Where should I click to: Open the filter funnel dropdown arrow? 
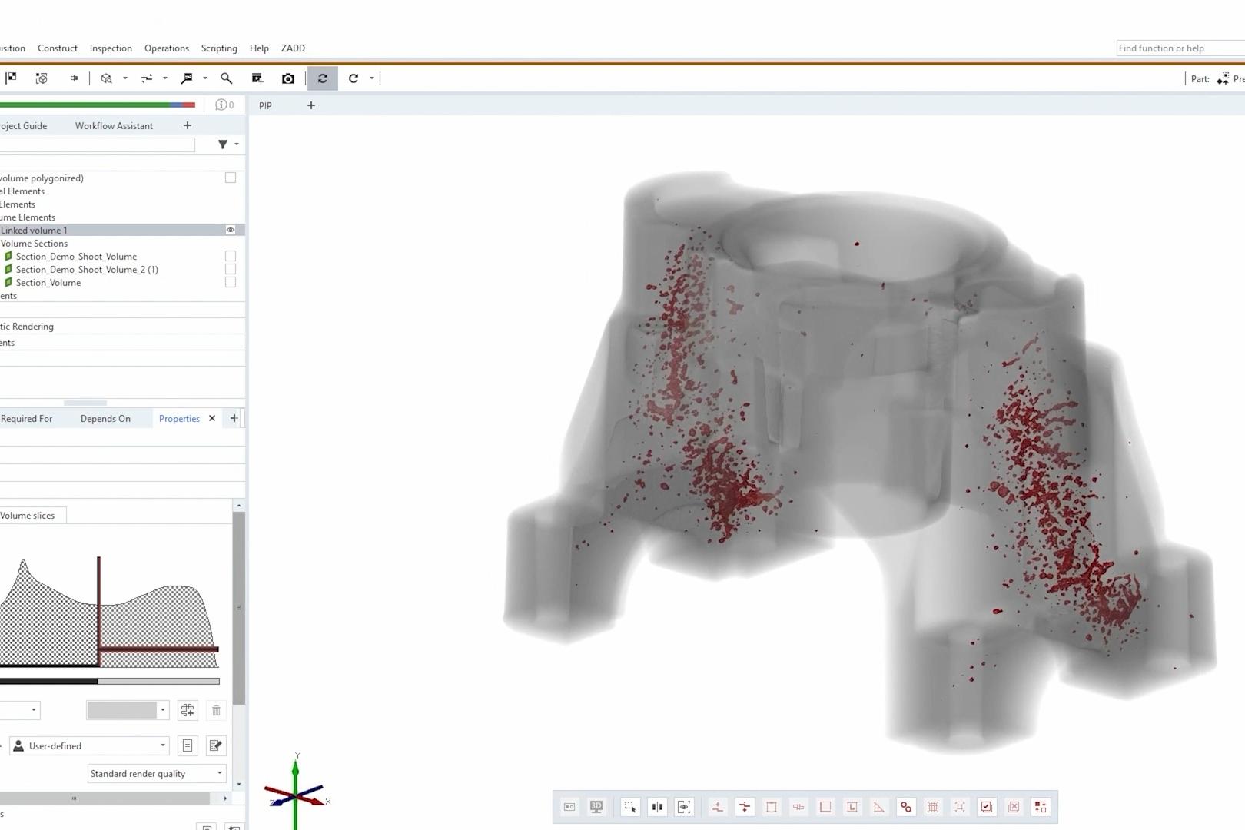[236, 144]
